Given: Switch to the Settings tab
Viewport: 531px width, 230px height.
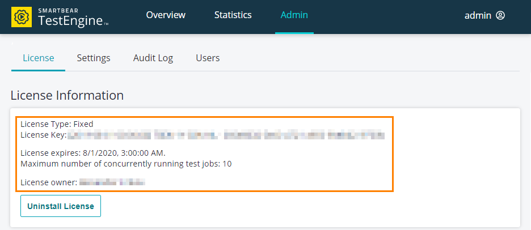Looking at the screenshot, I should point(94,58).
